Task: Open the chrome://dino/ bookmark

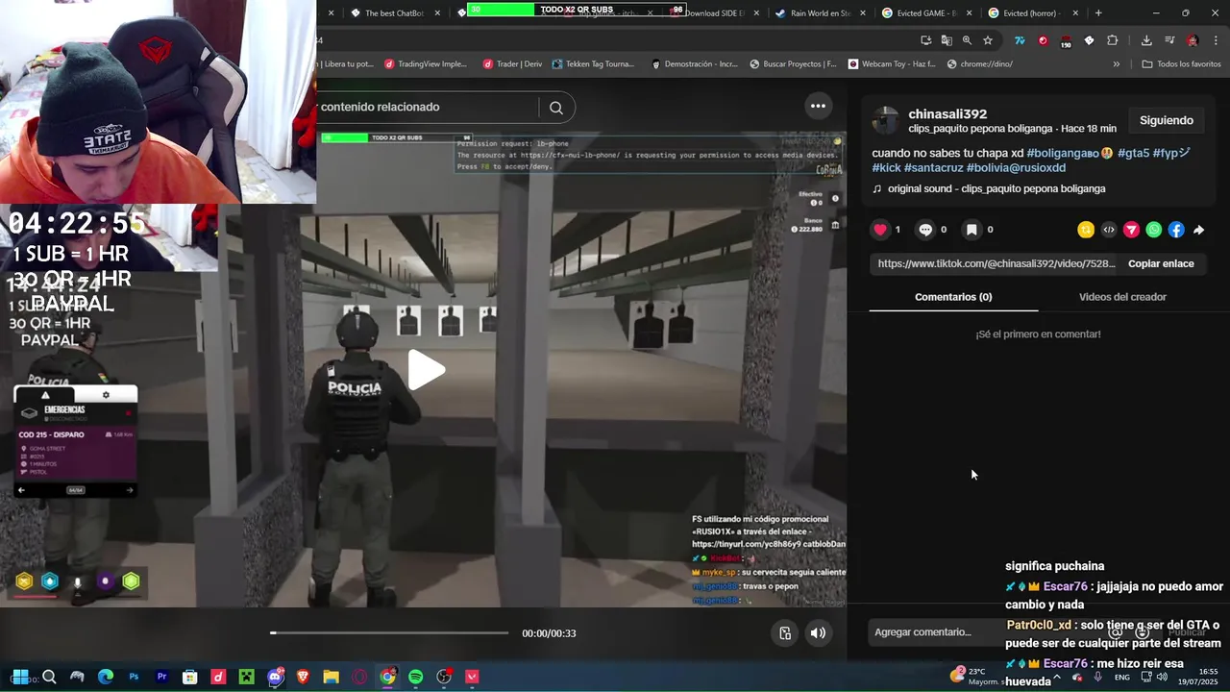Action: pyautogui.click(x=980, y=64)
